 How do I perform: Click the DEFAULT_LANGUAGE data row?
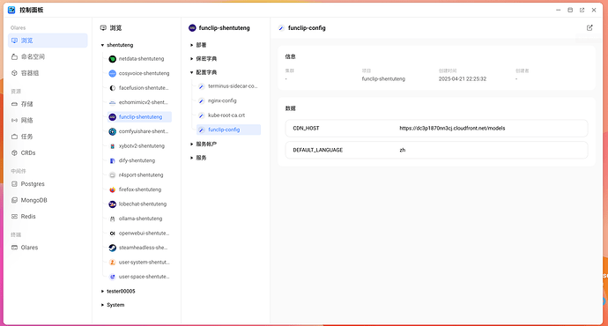pos(436,150)
